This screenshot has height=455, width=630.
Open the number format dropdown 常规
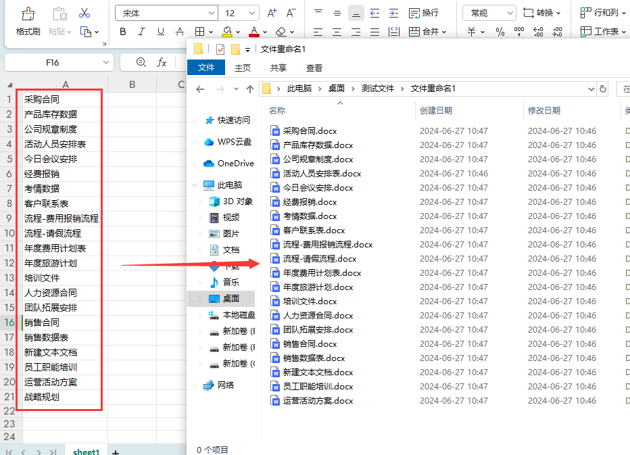pos(510,14)
